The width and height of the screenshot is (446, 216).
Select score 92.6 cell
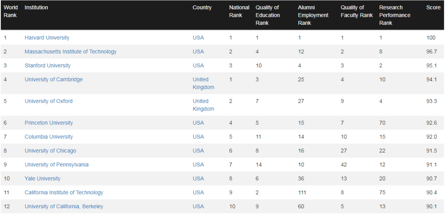[432, 123]
